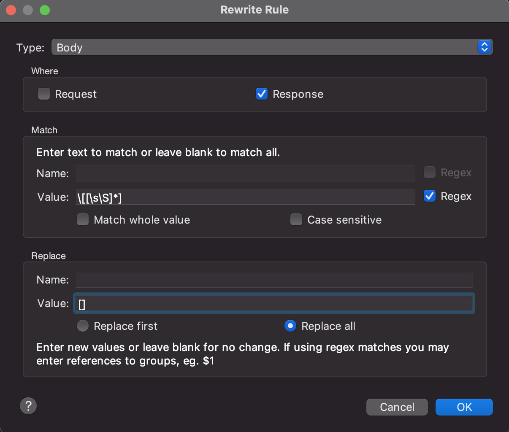Enable Match whole value checkbox
Viewport: 509px width, 432px height.
pyautogui.click(x=83, y=220)
